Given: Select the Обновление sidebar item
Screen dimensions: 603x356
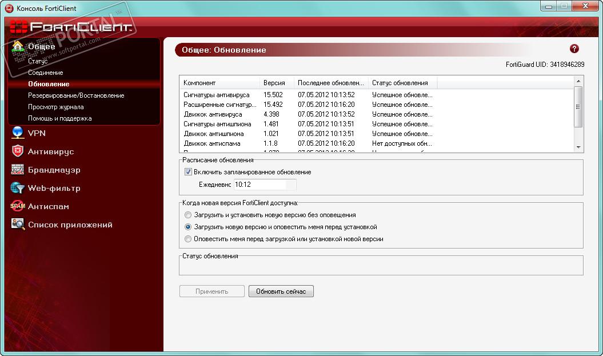Looking at the screenshot, I should pos(49,84).
